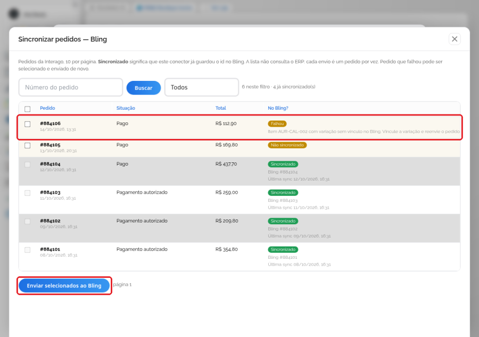The image size is (479, 337).
Task: Click the Buscar button
Action: (x=144, y=88)
